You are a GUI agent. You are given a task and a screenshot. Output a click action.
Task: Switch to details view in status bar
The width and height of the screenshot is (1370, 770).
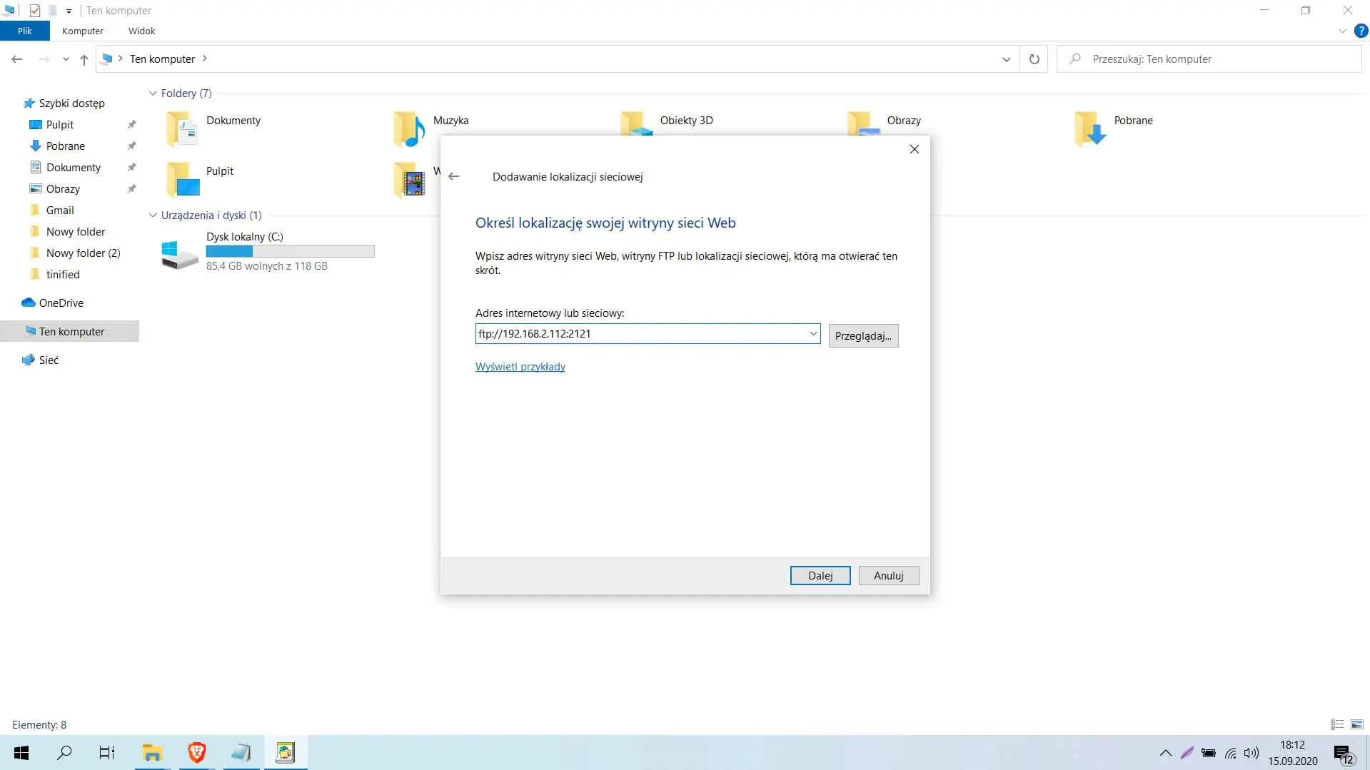1337,724
